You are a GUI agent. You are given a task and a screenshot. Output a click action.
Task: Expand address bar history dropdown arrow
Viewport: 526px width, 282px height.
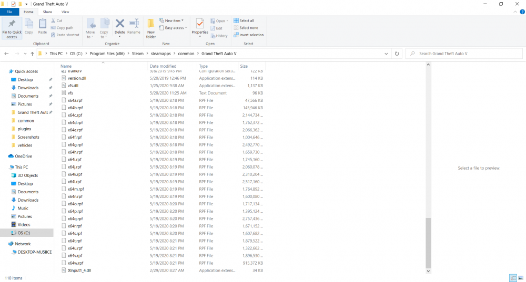(x=387, y=54)
